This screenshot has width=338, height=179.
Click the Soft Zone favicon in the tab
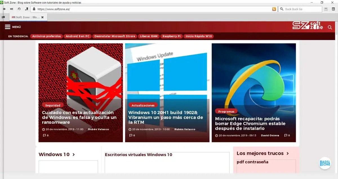point(13,17)
